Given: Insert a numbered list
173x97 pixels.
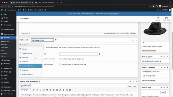Looking at the screenshot, I should click(x=44, y=90).
